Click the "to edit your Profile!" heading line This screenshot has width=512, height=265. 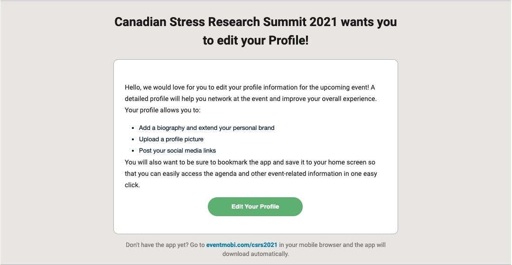(x=255, y=41)
